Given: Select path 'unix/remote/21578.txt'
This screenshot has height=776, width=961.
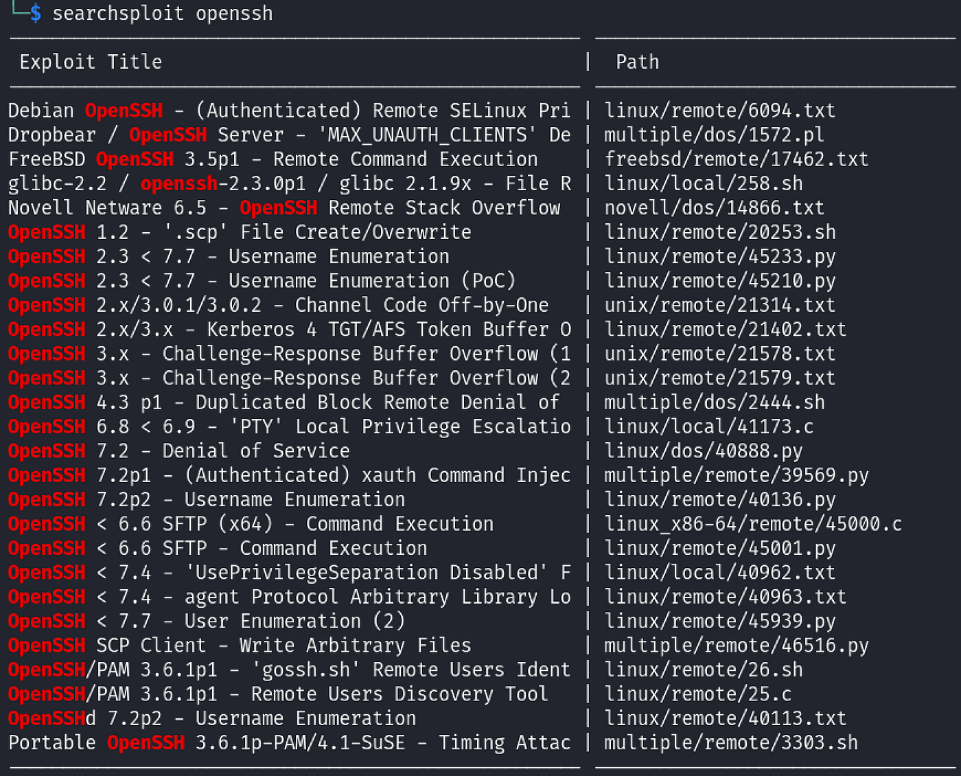Looking at the screenshot, I should [719, 354].
